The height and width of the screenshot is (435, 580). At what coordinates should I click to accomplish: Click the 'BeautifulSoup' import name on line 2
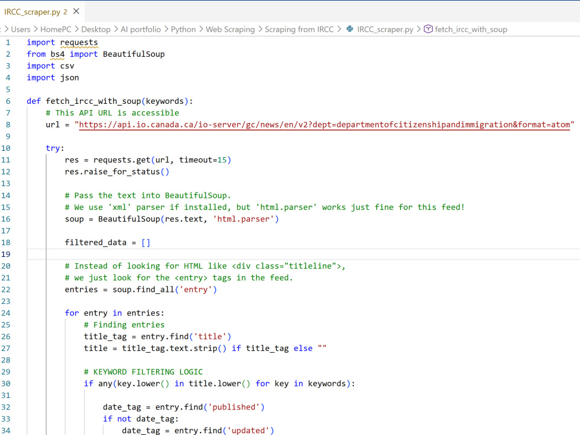tap(133, 55)
